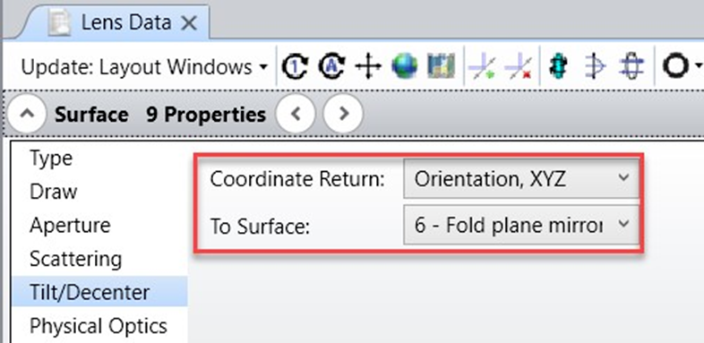This screenshot has height=343, width=704.
Task: Click the oval surface icon with blue lines
Action: (631, 67)
